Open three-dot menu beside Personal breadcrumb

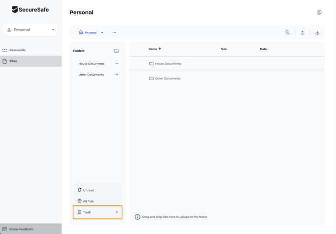coord(114,33)
